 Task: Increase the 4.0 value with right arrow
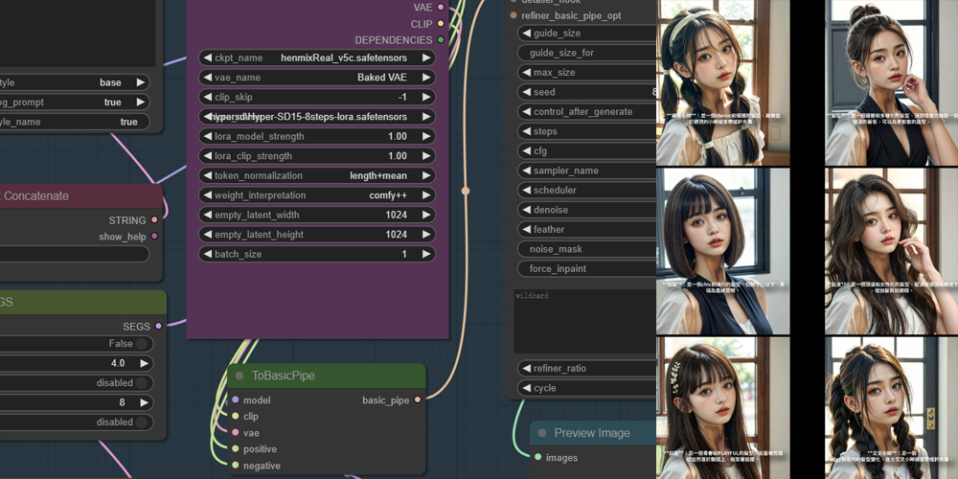145,363
